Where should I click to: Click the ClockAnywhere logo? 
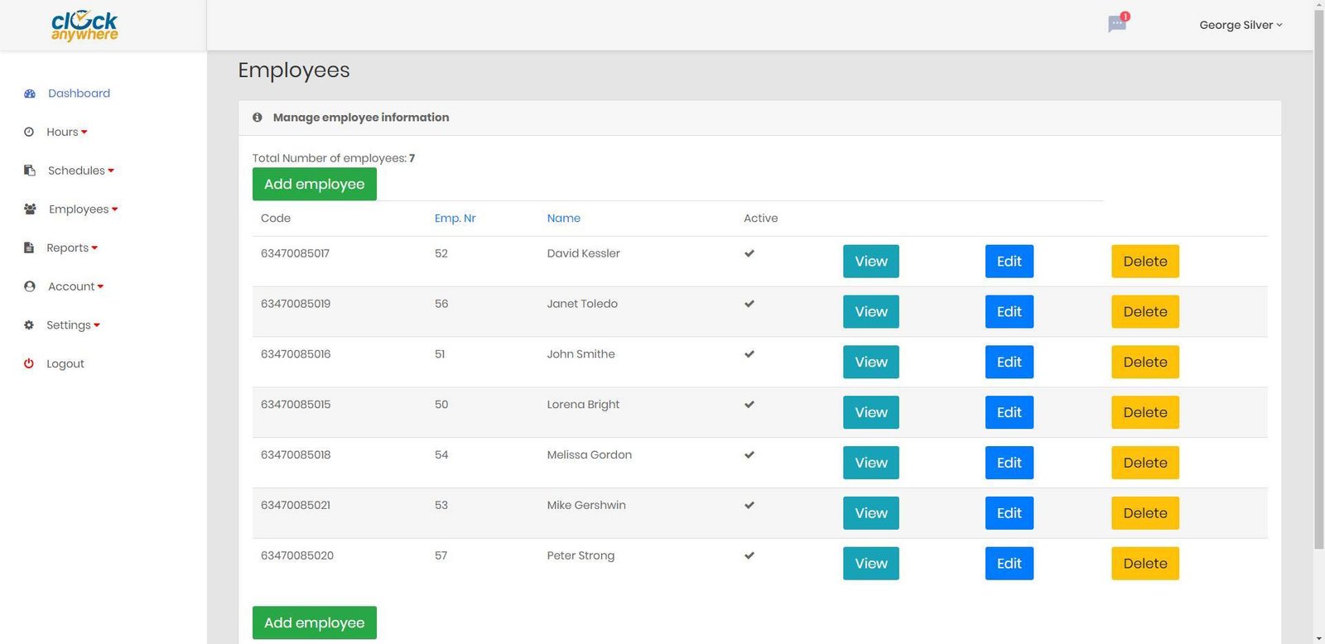pyautogui.click(x=84, y=26)
